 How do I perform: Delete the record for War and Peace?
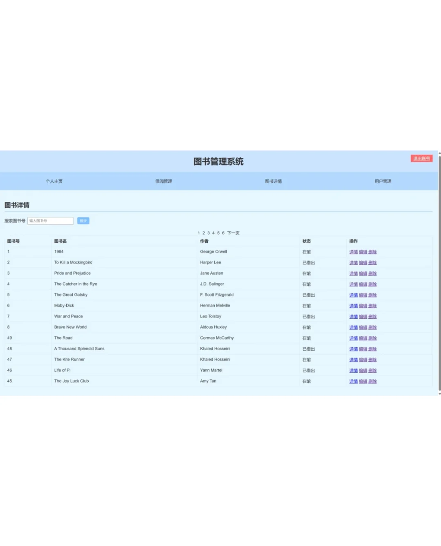372,316
